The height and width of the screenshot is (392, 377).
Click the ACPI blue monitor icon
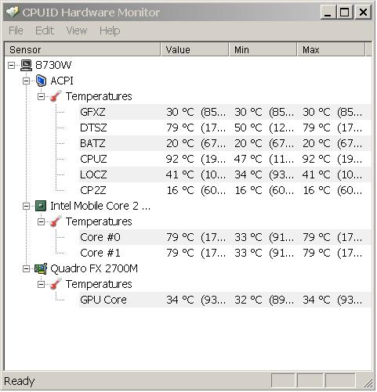41,81
